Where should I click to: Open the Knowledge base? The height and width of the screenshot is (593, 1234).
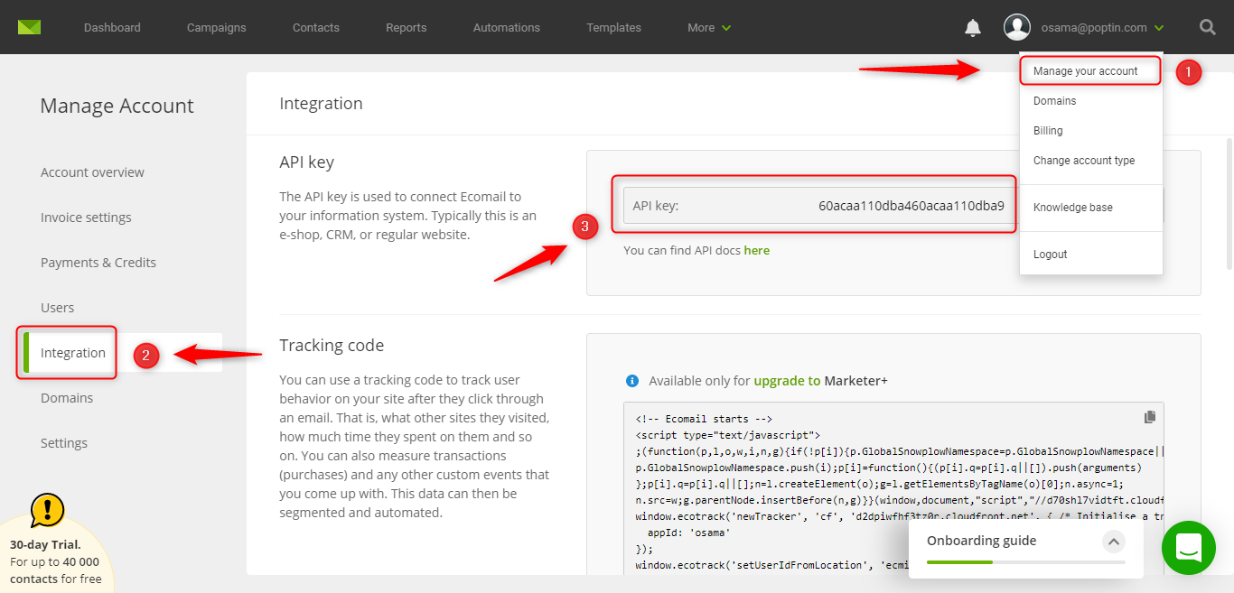click(x=1073, y=208)
